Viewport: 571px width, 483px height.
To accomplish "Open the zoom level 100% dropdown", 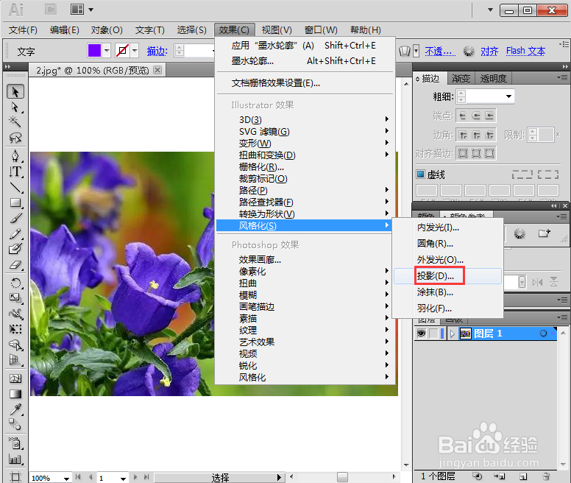I will tap(66, 479).
